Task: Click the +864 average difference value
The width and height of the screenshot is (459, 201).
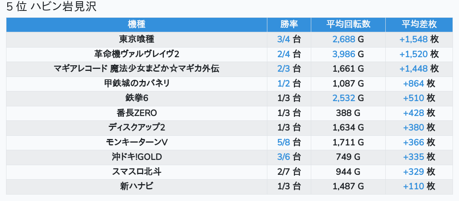Action: [x=414, y=83]
